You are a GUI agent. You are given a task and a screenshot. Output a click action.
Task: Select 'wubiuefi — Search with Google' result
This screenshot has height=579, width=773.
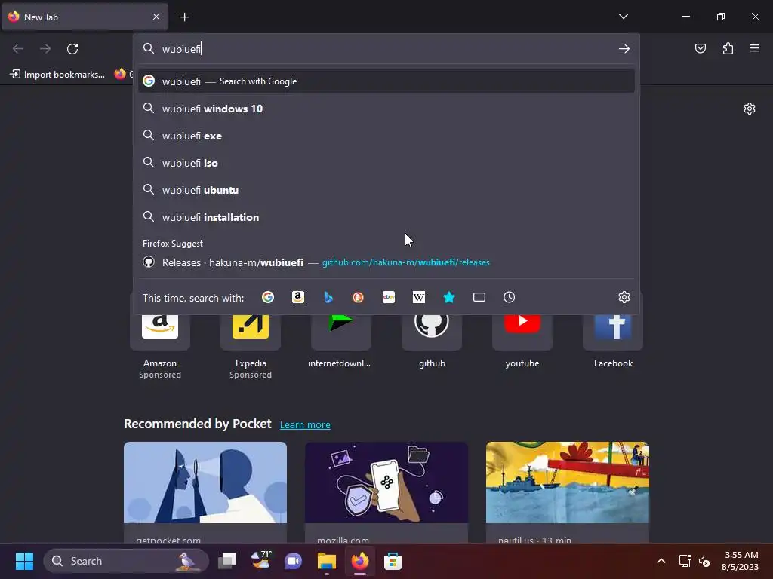pos(386,81)
